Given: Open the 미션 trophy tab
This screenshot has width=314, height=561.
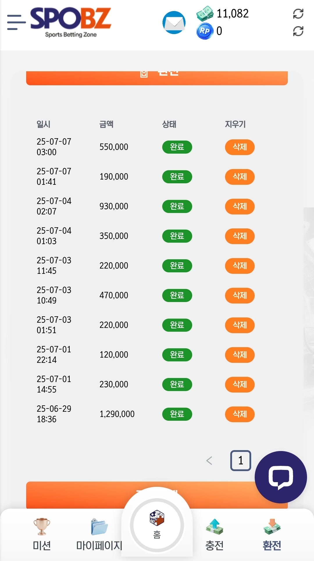Looking at the screenshot, I should (42, 534).
